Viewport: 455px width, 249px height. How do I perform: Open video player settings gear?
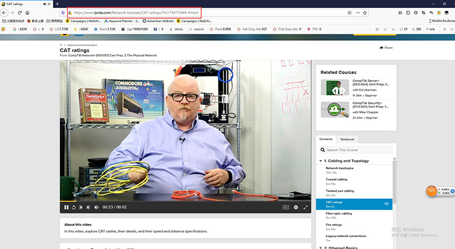[296, 207]
